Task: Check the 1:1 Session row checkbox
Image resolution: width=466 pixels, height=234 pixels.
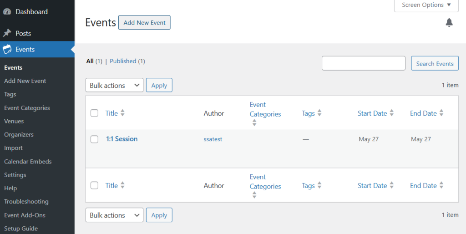Action: point(94,139)
